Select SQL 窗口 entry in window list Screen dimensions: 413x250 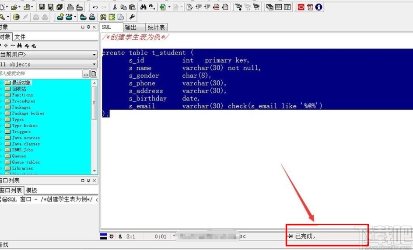pyautogui.click(x=49, y=199)
